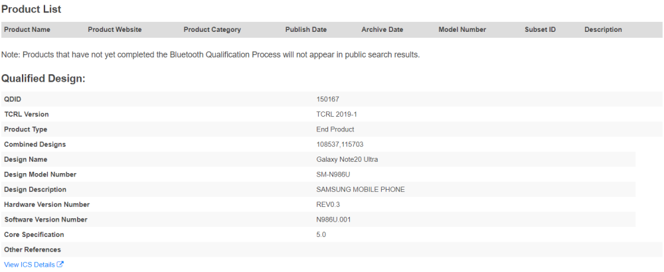
Task: Click the combined designs value 108537,115703
Action: 339,144
